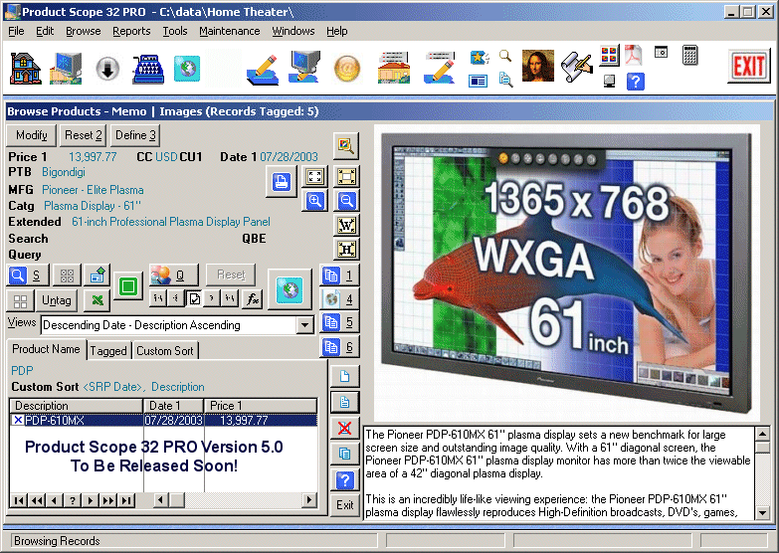This screenshot has width=779, height=553.
Task: Click the zoom out image button
Action: [346, 201]
